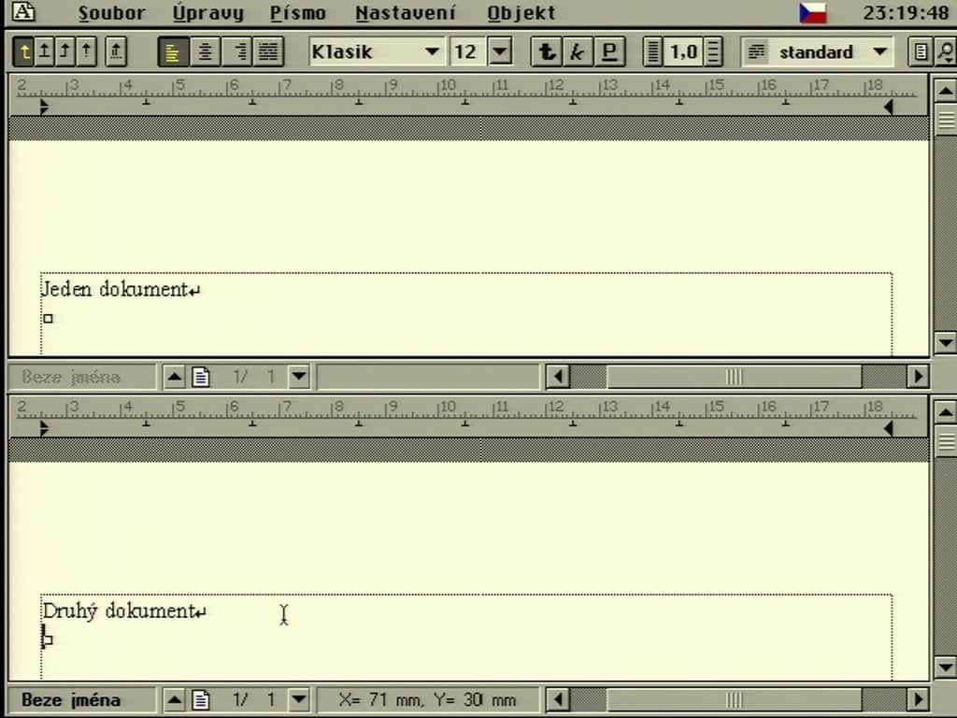This screenshot has height=718, width=957.
Task: Click the text 'Druhý dokument'
Action: [119, 610]
